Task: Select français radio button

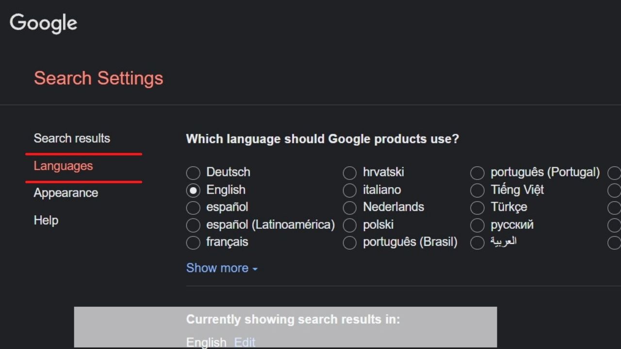Action: tap(193, 243)
